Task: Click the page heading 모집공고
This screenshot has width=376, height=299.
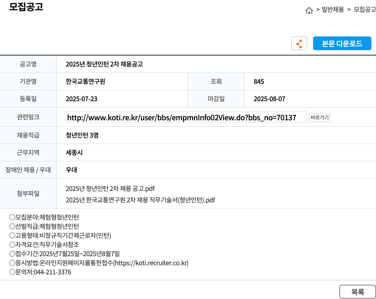Action: tap(26, 7)
